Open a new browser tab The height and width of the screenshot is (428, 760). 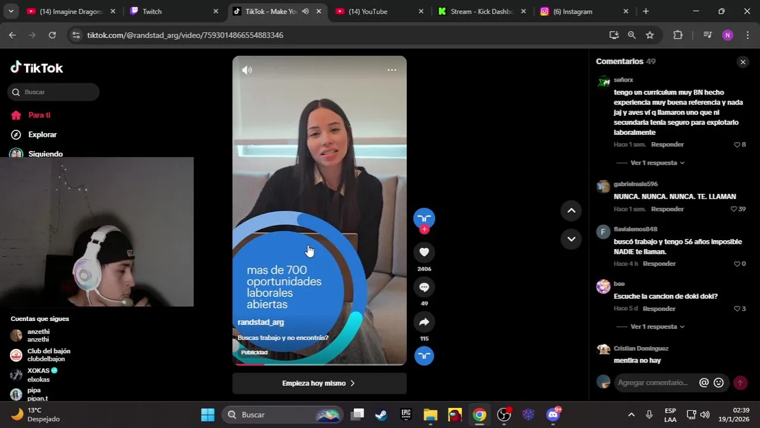pyautogui.click(x=646, y=11)
